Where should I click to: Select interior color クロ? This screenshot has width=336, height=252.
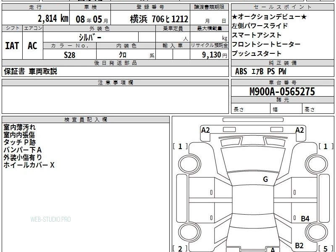click(x=123, y=55)
